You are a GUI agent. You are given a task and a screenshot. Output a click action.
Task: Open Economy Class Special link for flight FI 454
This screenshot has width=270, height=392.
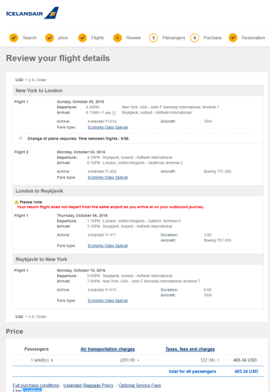point(108,177)
